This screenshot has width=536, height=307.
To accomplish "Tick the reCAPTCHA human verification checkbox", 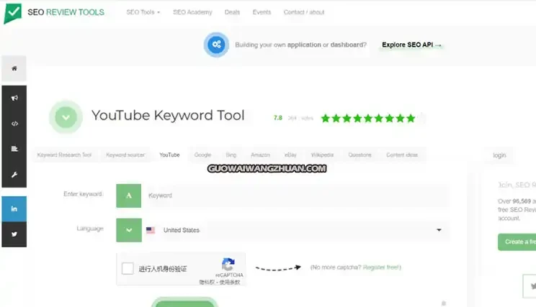I will pyautogui.click(x=128, y=268).
